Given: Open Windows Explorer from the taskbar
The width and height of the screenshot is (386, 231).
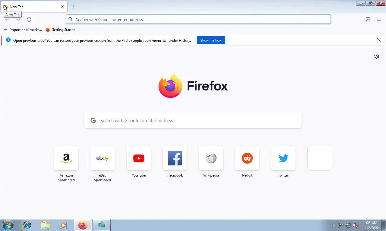Looking at the screenshot, I should tap(46, 225).
